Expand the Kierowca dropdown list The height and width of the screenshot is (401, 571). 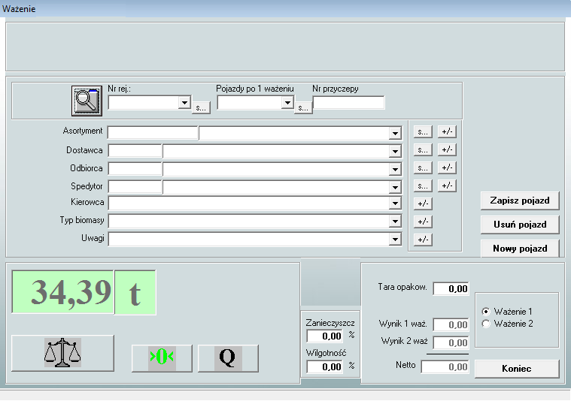click(395, 204)
